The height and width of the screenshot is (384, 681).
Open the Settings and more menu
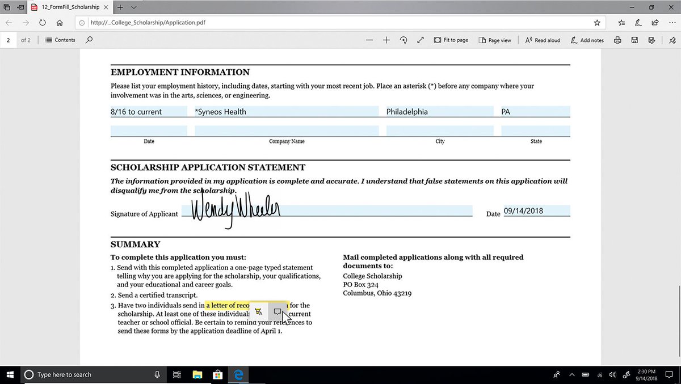pyautogui.click(x=673, y=22)
